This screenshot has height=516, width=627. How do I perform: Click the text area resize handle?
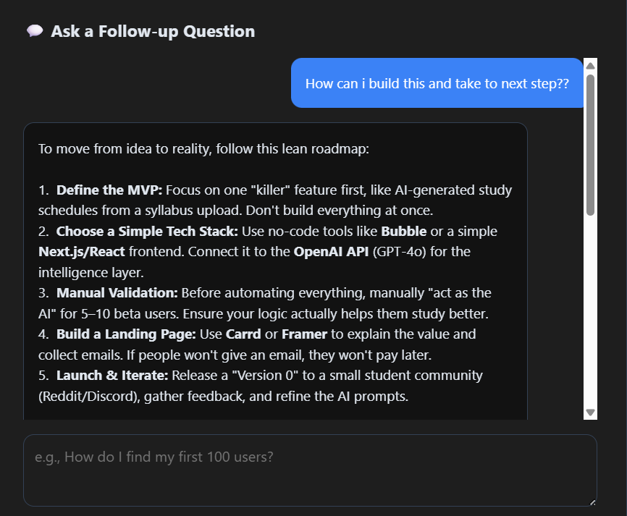click(x=592, y=502)
